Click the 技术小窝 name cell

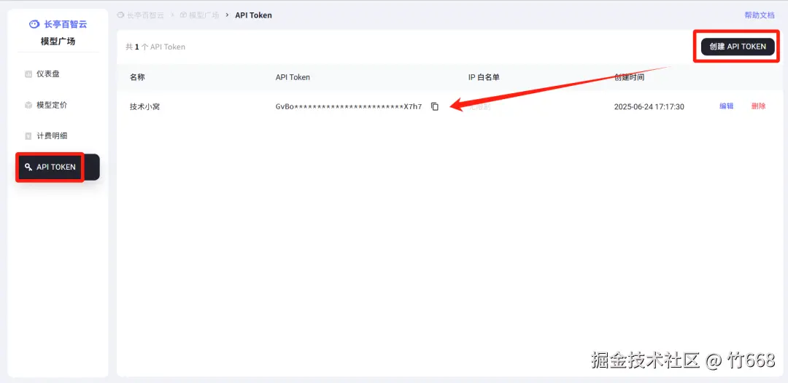[144, 107]
